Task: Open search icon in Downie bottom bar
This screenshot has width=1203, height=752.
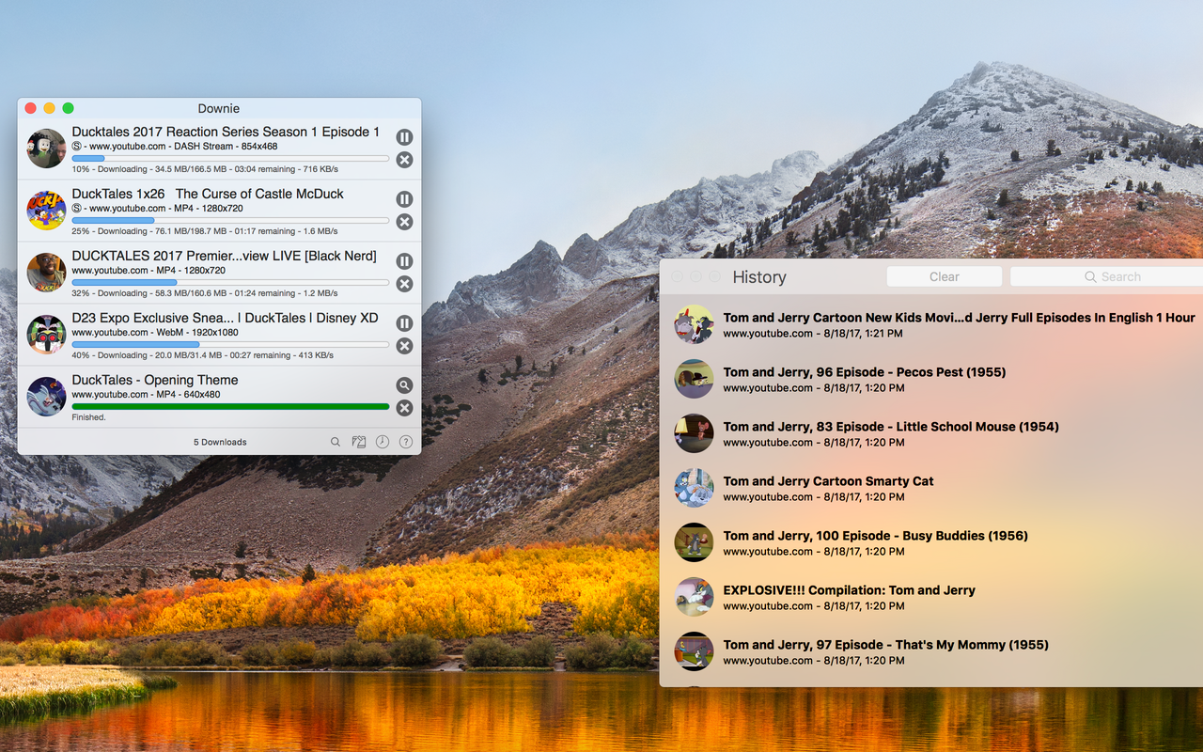Action: click(x=336, y=442)
